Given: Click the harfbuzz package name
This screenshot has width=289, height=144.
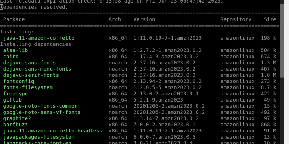Looking at the screenshot, I should 16,125.
